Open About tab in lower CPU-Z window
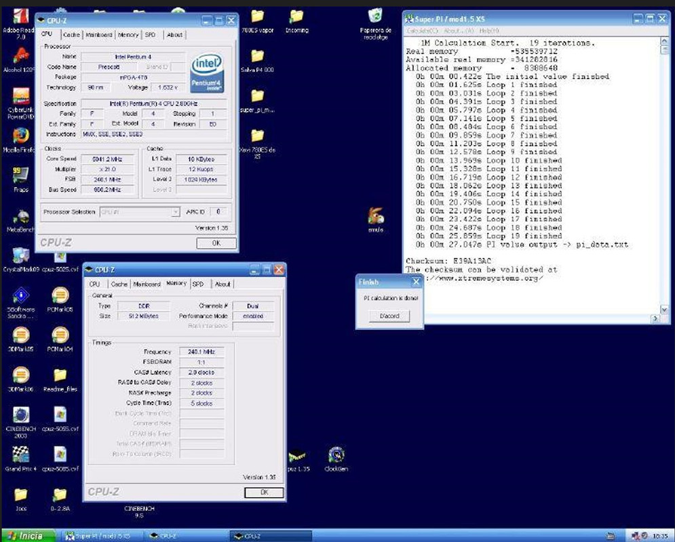 pyautogui.click(x=223, y=284)
